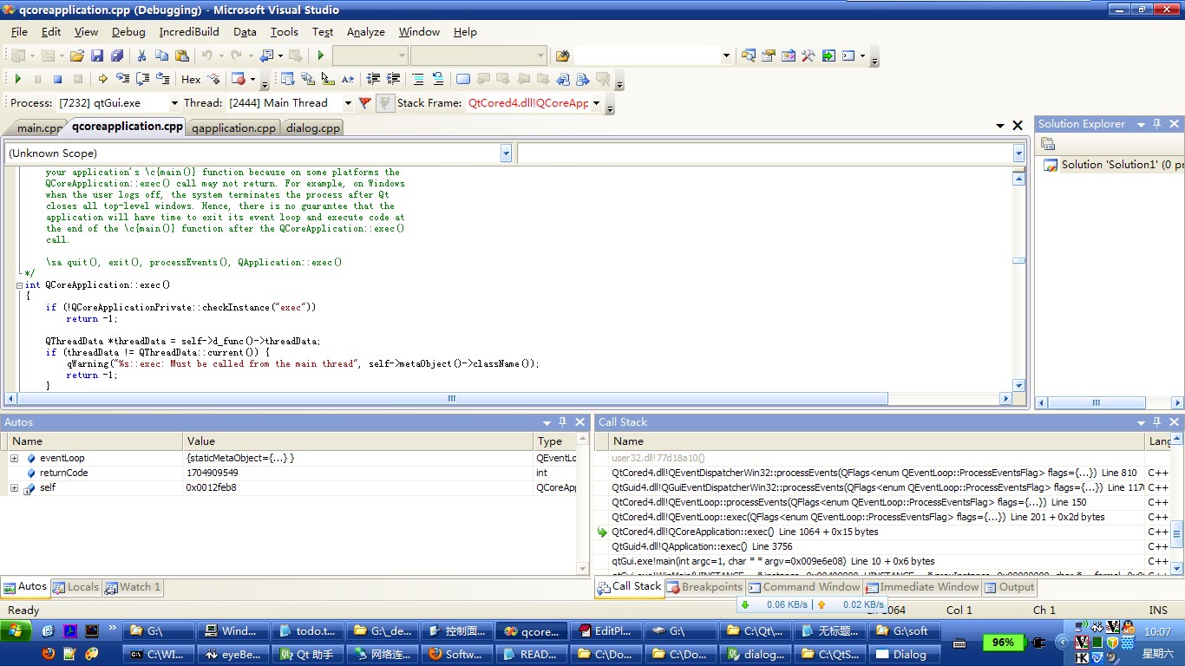
Task: Open the IncrediBuild menu
Action: coord(189,31)
